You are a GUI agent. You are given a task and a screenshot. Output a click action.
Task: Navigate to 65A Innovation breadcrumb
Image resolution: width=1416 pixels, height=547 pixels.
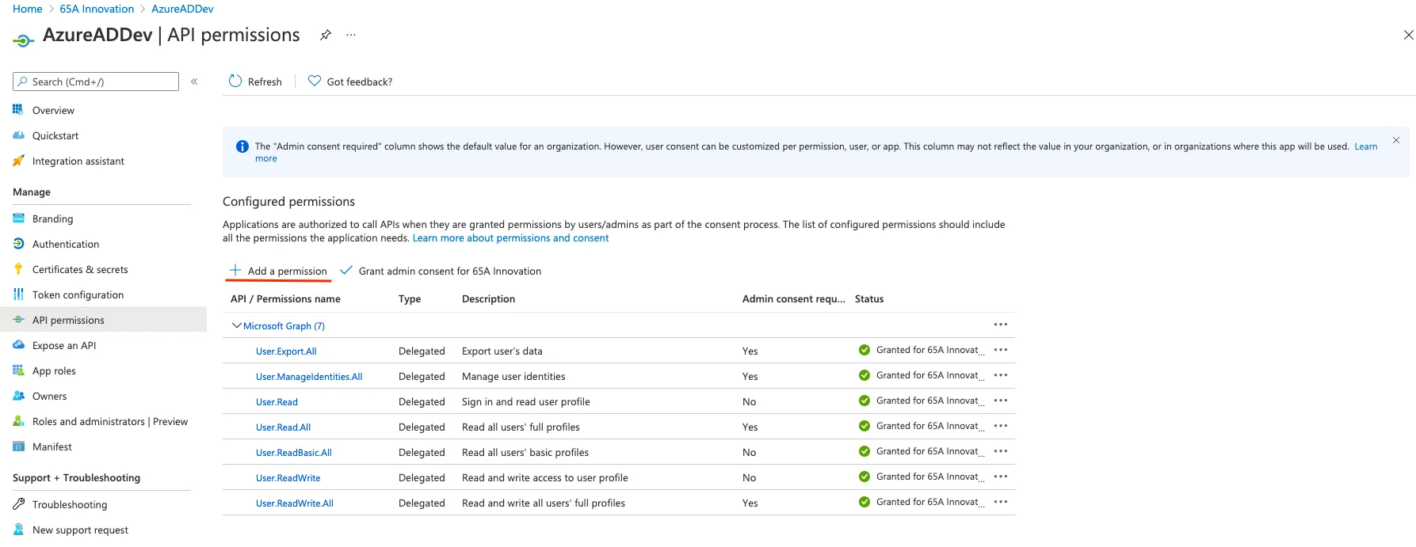[x=97, y=9]
